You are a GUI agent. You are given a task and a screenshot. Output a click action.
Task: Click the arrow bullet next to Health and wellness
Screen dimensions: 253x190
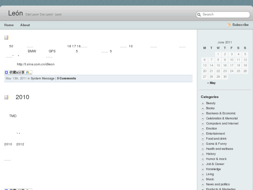click(x=203, y=149)
